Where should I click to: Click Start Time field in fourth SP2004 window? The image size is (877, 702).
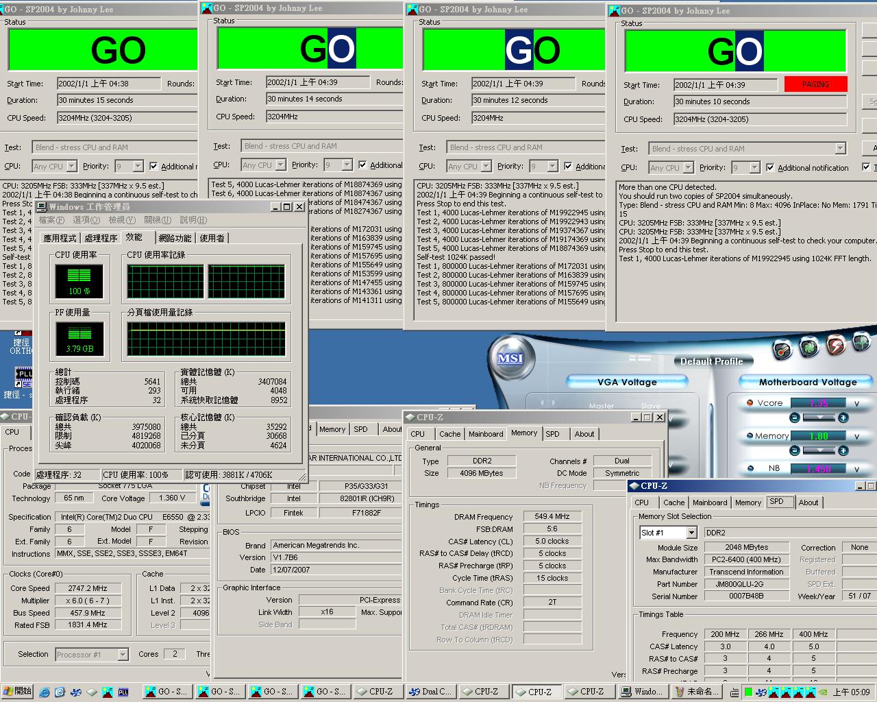(726, 85)
